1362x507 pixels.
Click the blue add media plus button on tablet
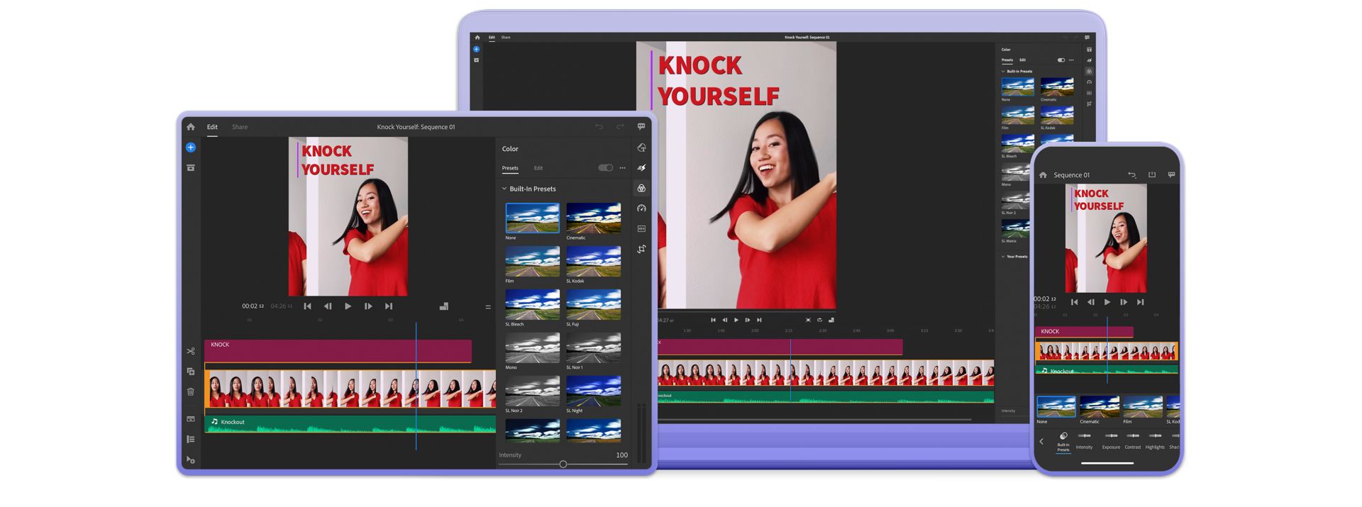pyautogui.click(x=190, y=147)
